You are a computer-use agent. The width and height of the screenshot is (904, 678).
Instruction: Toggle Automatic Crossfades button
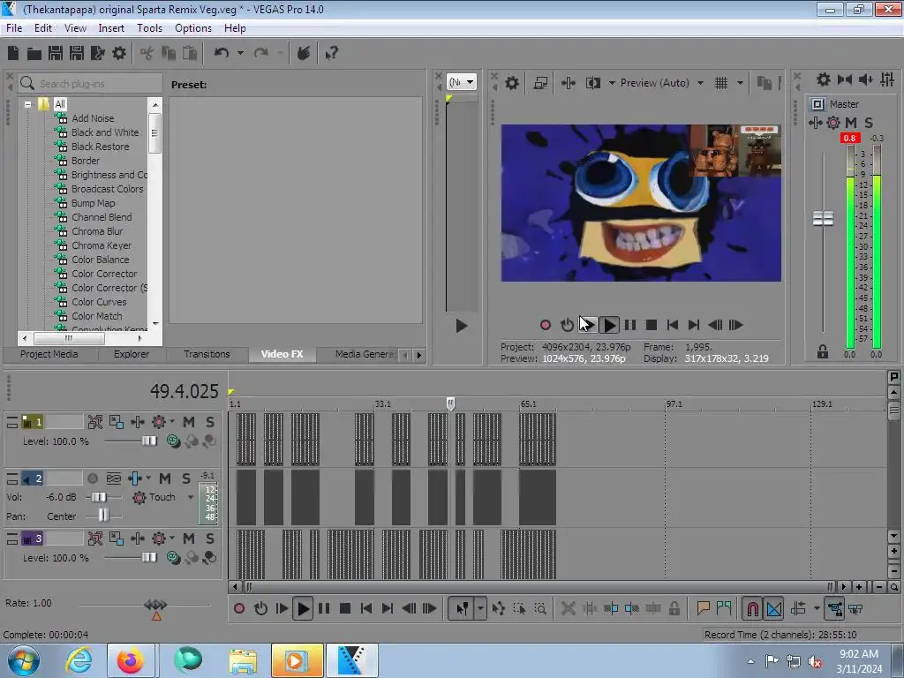coord(774,608)
